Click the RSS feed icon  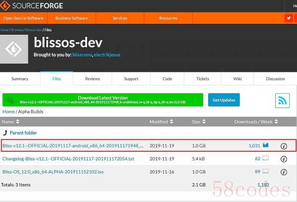pos(282,101)
